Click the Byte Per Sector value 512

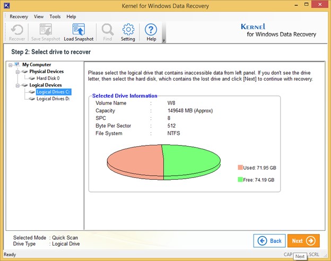pyautogui.click(x=171, y=126)
